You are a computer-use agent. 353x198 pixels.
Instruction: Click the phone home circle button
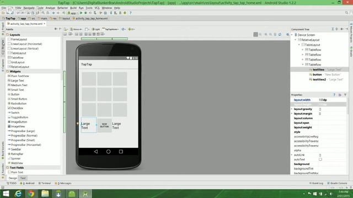[x=108, y=152]
